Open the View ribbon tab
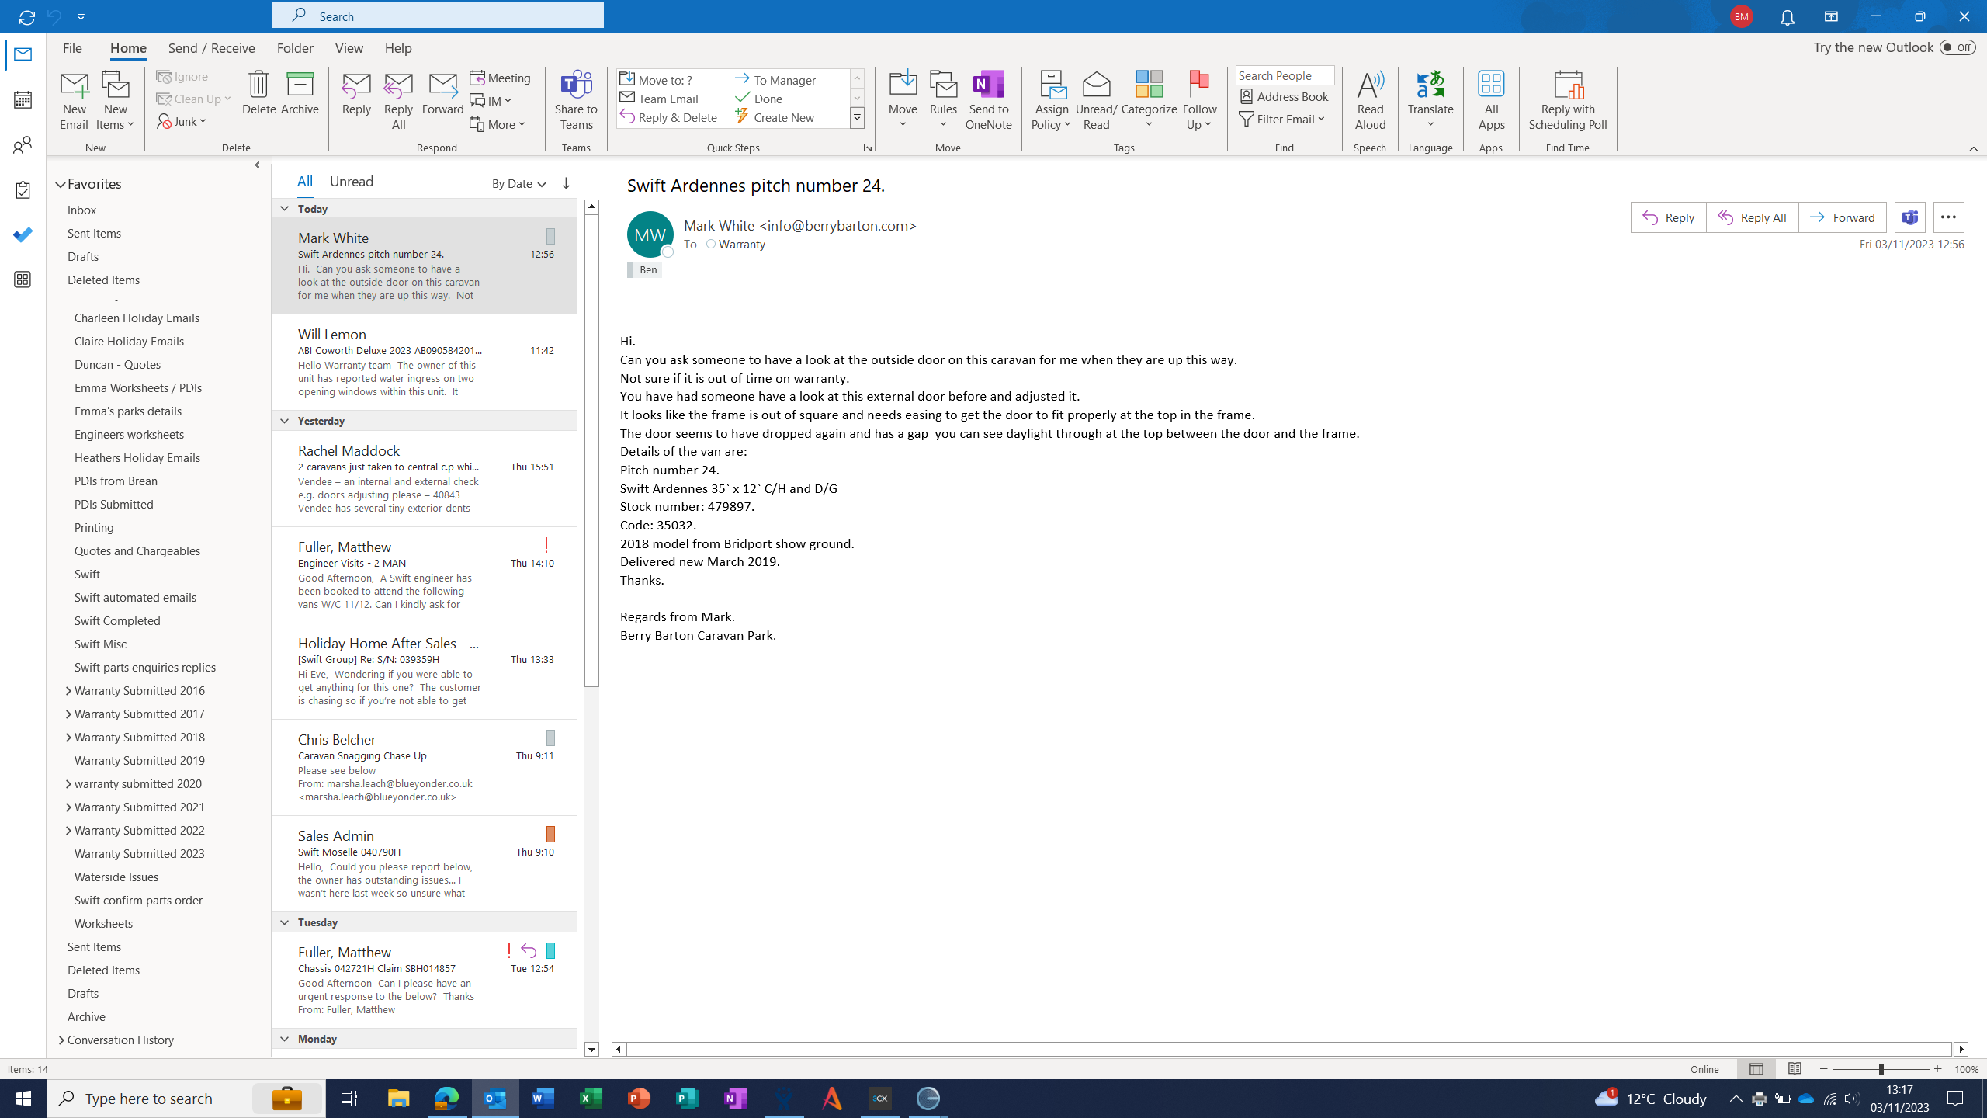1987x1118 pixels. [349, 48]
